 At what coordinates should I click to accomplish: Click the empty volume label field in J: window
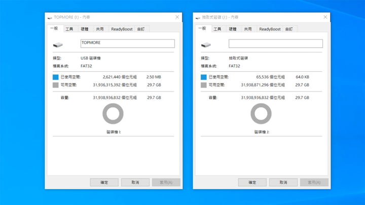coord(276,44)
